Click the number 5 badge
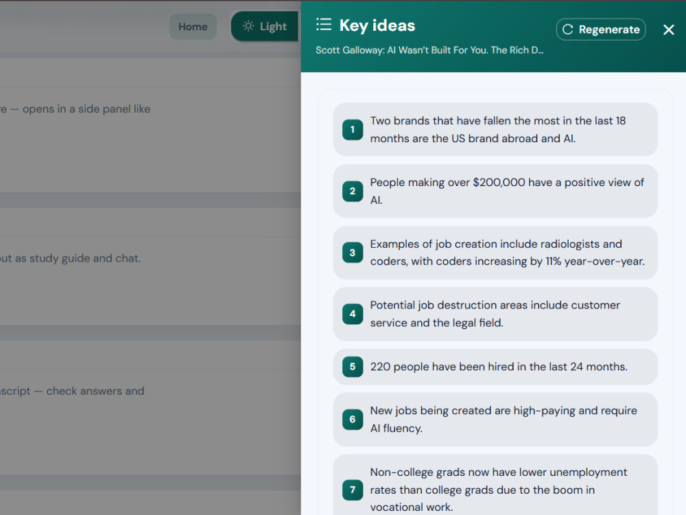Image resolution: width=686 pixels, height=515 pixels. point(353,367)
